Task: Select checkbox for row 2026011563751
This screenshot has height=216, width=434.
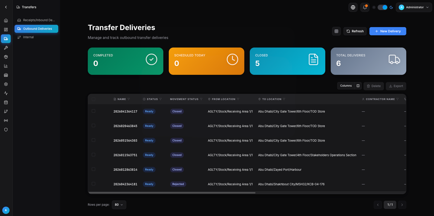Action: coord(94,155)
